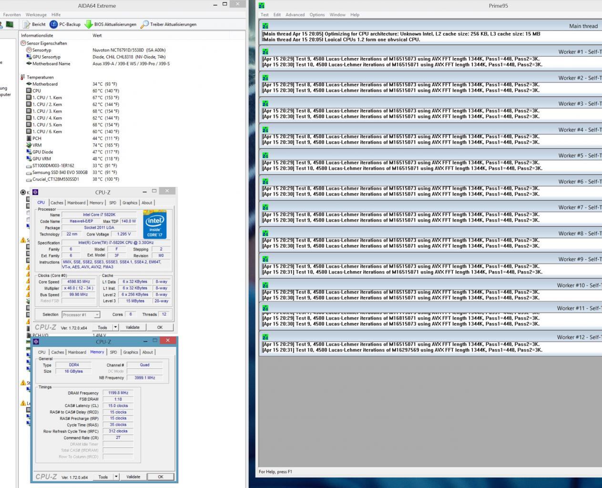Select the VRM temperature row icon
The height and width of the screenshot is (488, 602).
pyautogui.click(x=29, y=145)
